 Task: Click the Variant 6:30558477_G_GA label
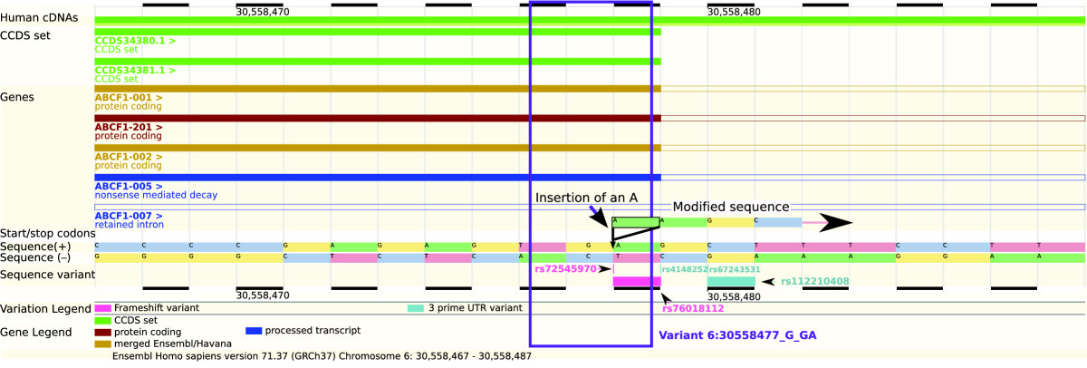pos(737,334)
